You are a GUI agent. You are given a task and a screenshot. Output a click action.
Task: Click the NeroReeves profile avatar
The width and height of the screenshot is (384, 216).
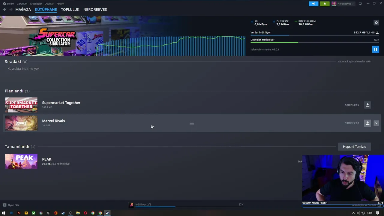pos(334,4)
